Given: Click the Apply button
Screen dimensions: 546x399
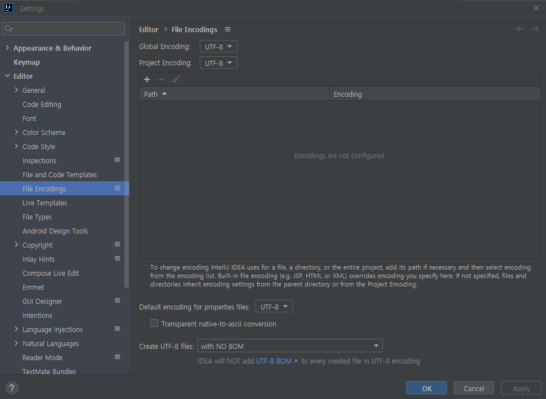Looking at the screenshot, I should (521, 388).
